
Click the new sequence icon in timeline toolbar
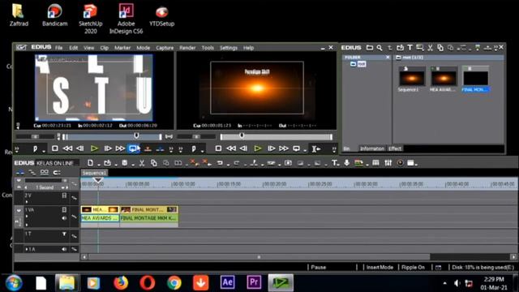click(x=90, y=163)
